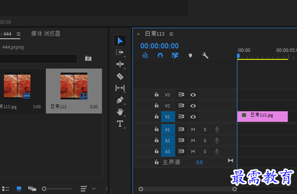Switch project panel to list view
The width and height of the screenshot is (297, 194).
6,189
